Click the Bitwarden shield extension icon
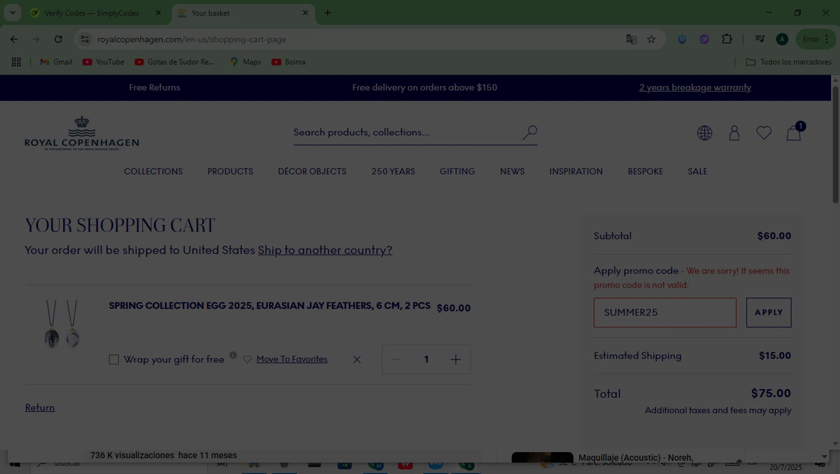The height and width of the screenshot is (474, 840). click(x=682, y=39)
